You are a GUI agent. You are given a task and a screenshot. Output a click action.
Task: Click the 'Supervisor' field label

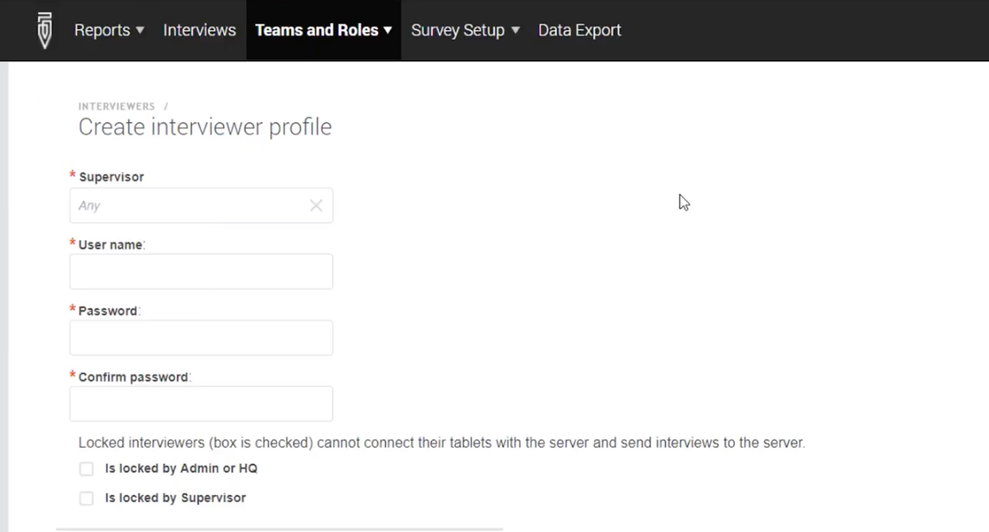pyautogui.click(x=111, y=177)
